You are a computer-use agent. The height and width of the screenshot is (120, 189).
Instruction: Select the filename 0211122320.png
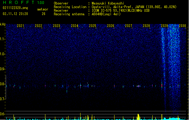click(15, 8)
